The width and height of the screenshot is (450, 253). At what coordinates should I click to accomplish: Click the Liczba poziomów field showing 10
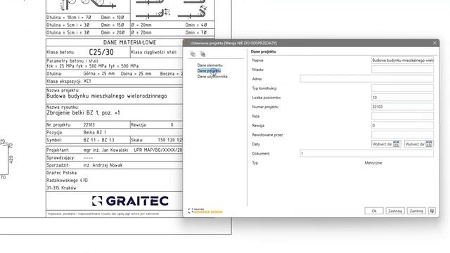pyautogui.click(x=402, y=98)
